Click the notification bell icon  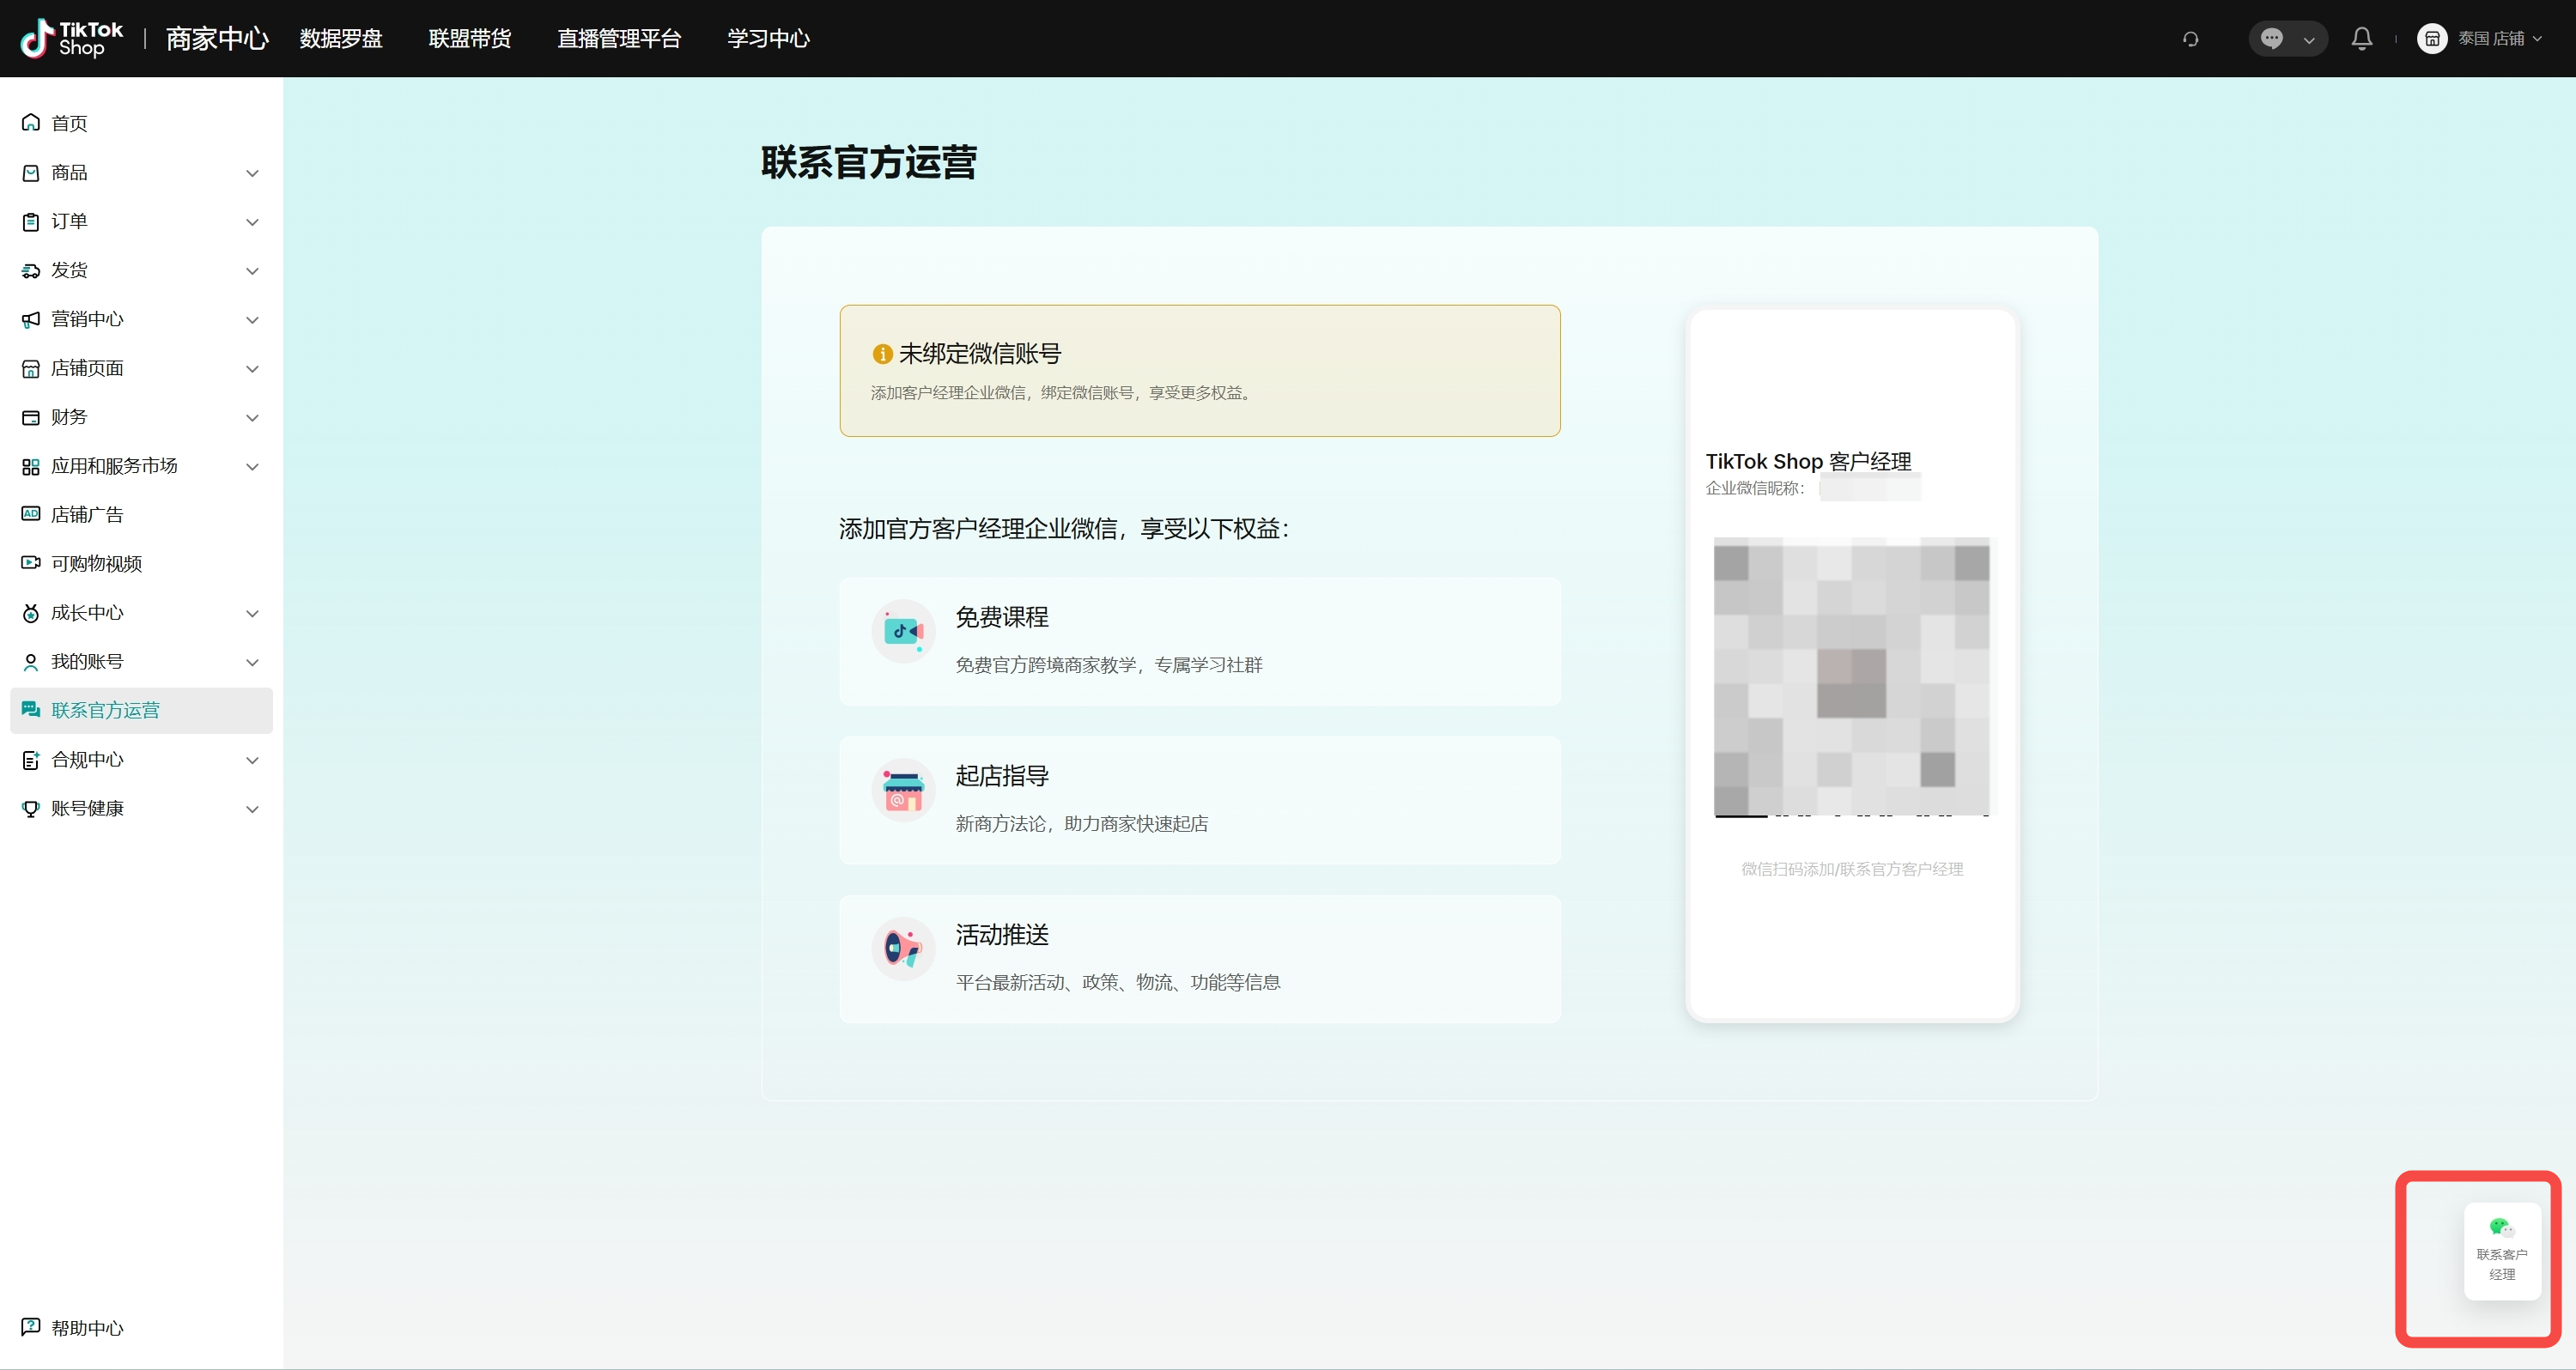(x=2361, y=38)
